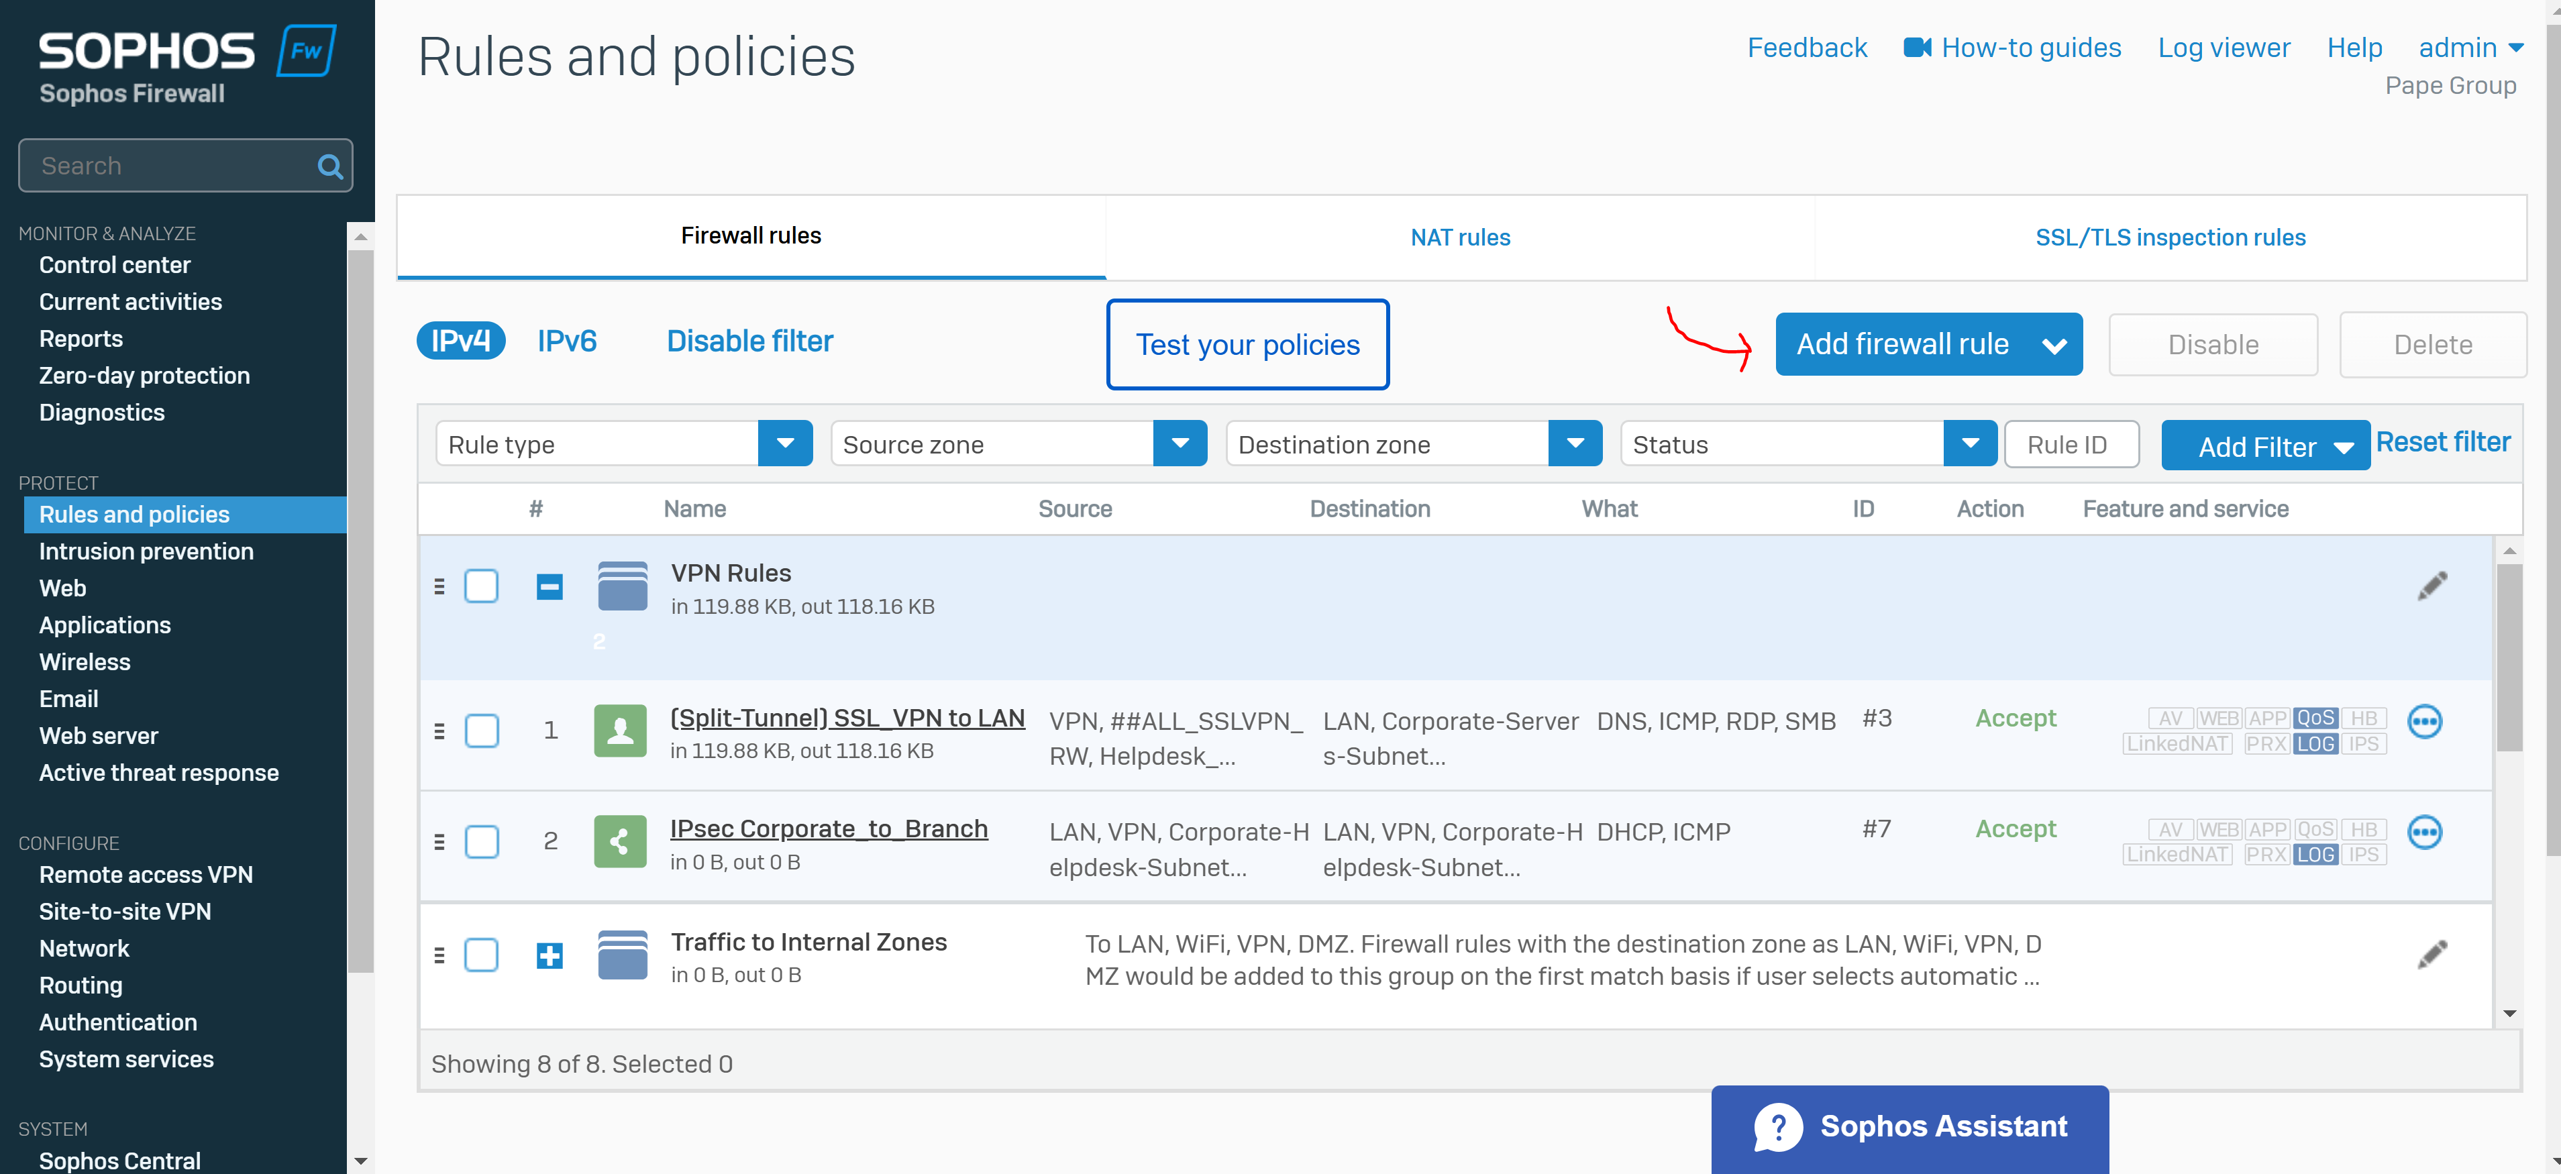Select Traffic to Internal Zones checkbox

(481, 955)
